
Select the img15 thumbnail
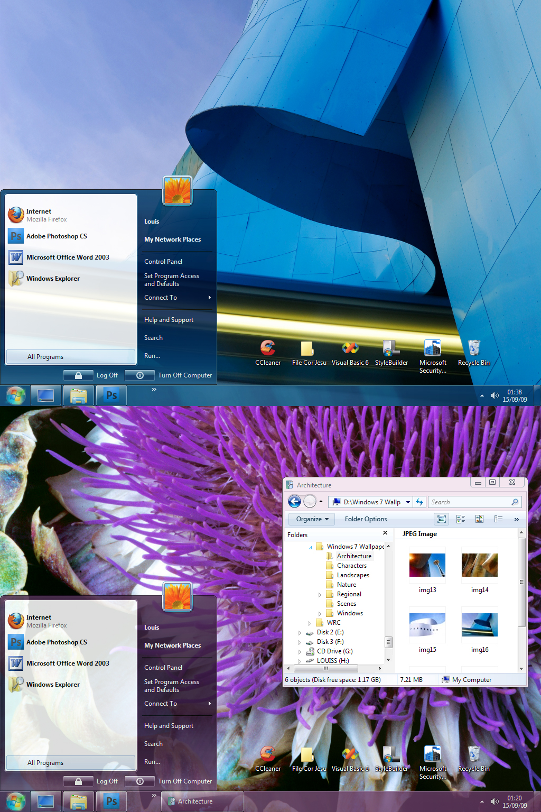[427, 625]
